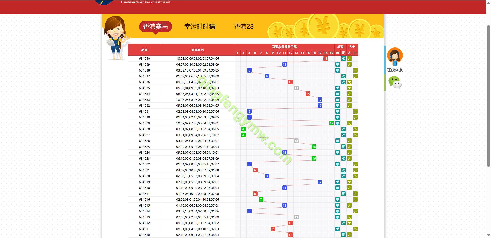Click the green 19 badge in row 634529

pos(331,123)
